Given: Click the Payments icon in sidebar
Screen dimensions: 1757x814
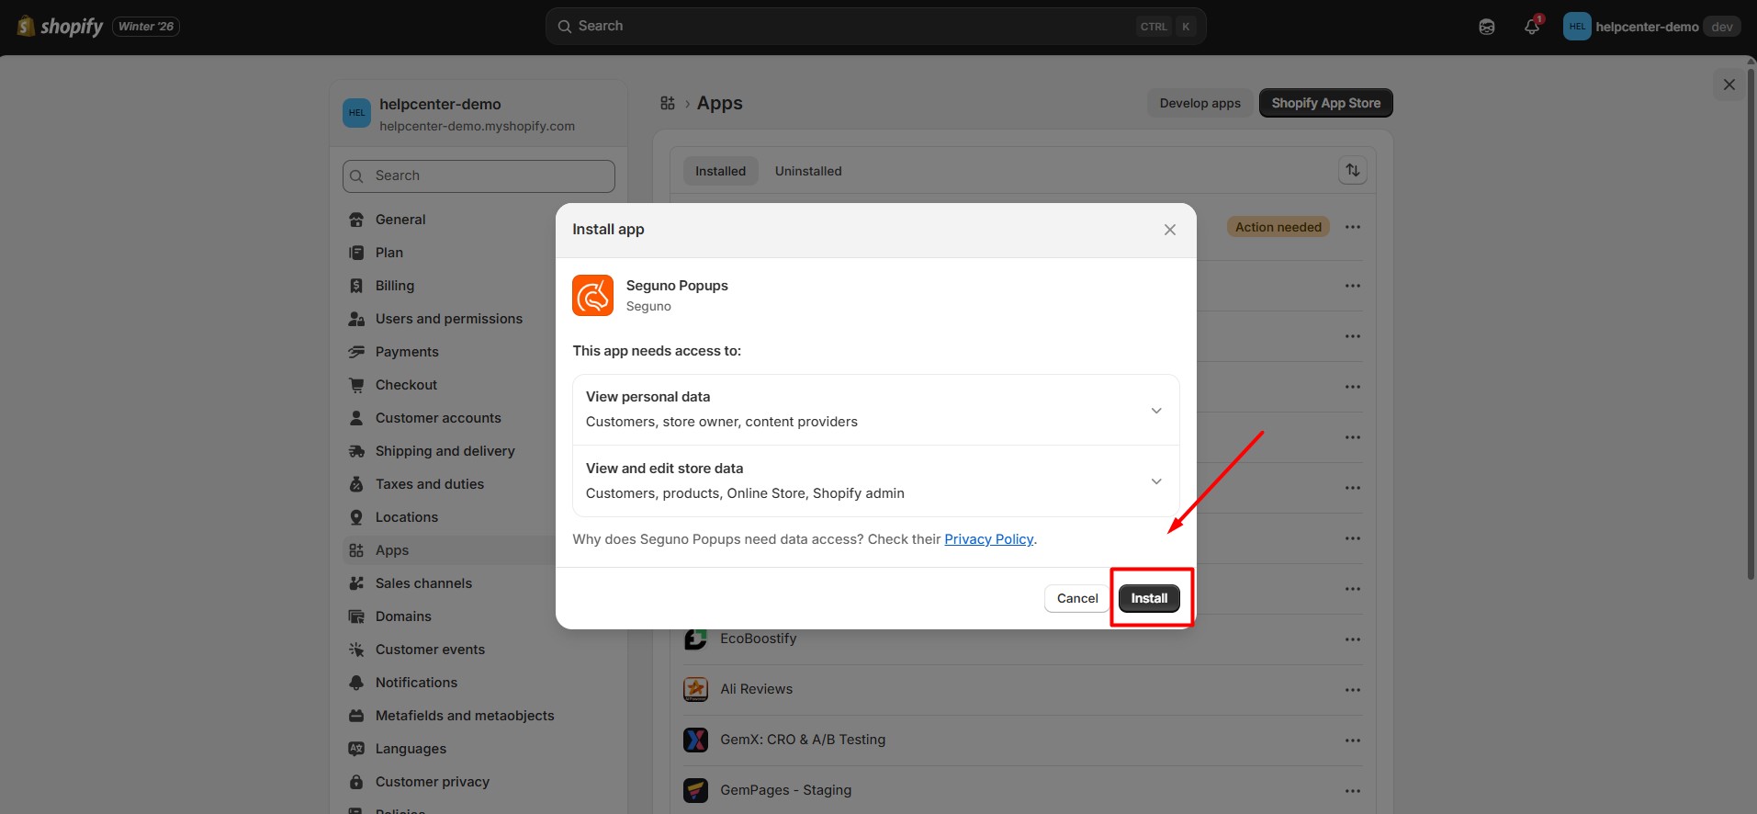Looking at the screenshot, I should 356,352.
